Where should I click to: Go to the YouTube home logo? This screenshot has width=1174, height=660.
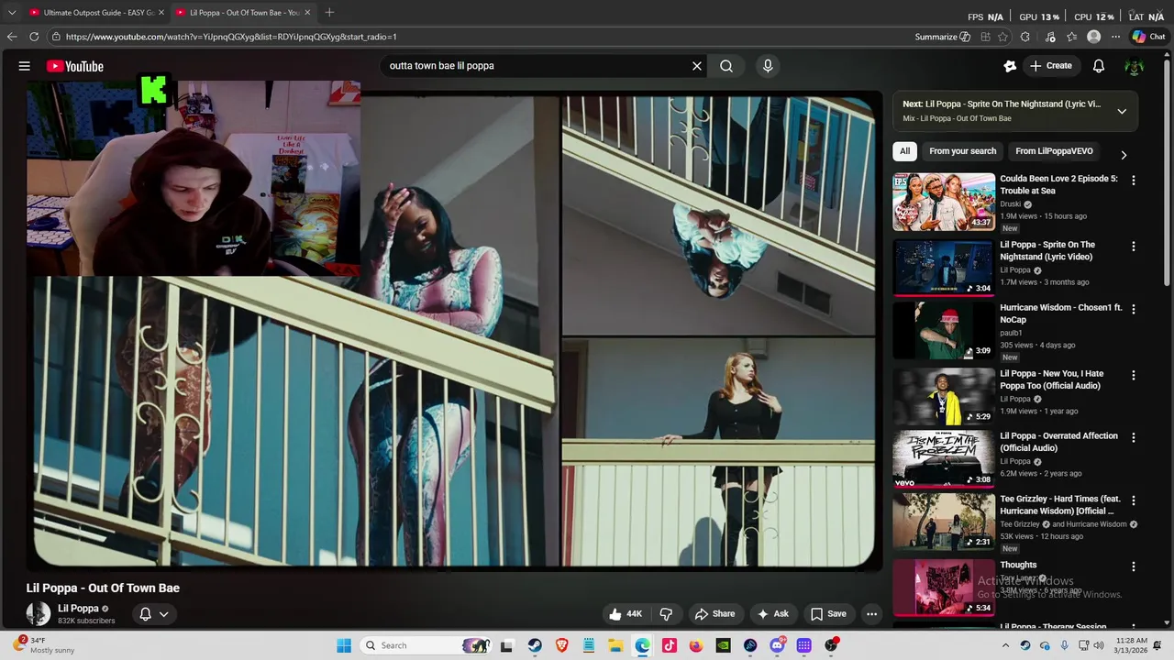point(75,66)
